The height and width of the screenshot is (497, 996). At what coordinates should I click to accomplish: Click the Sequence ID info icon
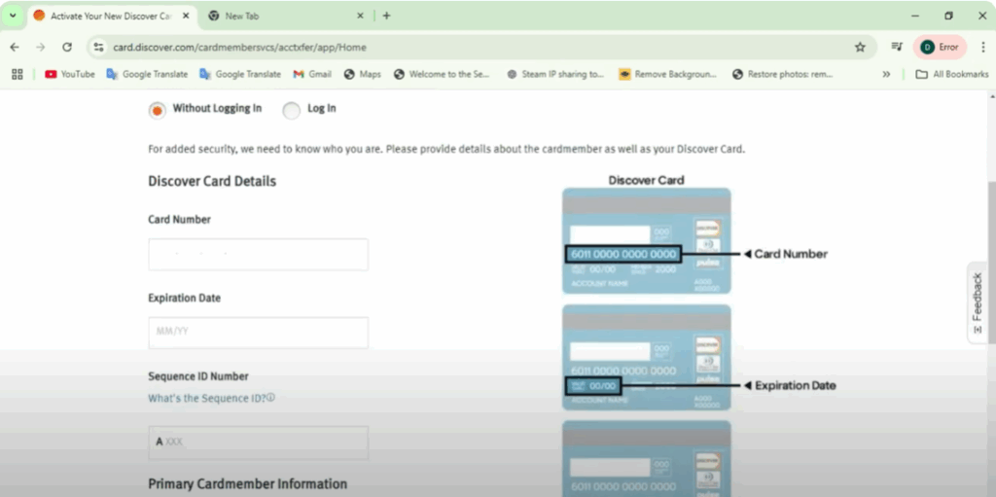(x=270, y=398)
